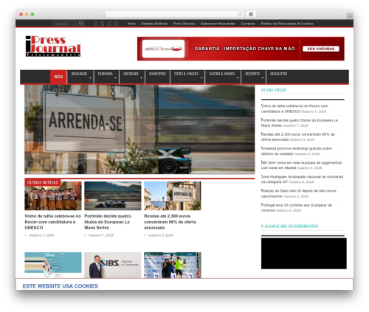The image size is (369, 312).
Task: Click the car dealer logo in banner
Action: pyautogui.click(x=163, y=49)
